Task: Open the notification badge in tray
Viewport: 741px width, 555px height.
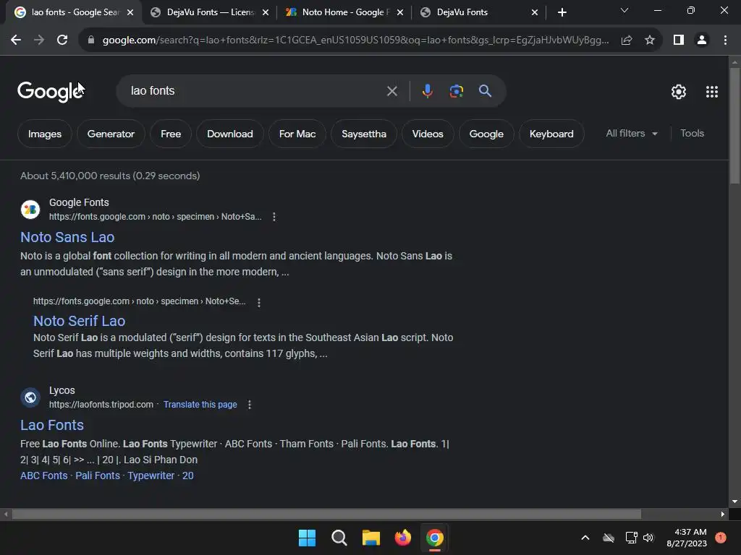Action: coord(721,537)
